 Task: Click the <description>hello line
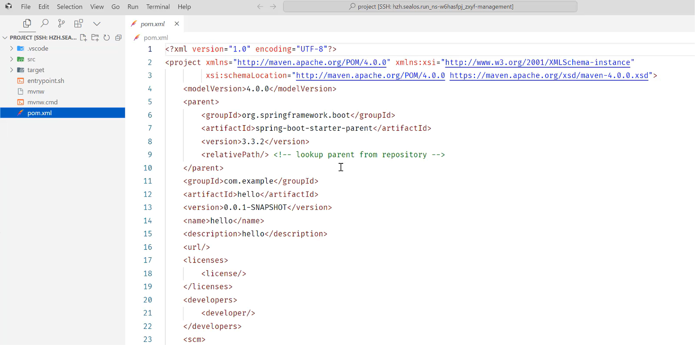click(x=255, y=234)
